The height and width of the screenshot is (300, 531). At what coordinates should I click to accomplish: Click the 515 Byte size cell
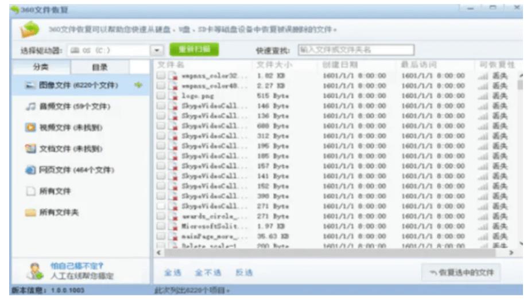click(273, 96)
